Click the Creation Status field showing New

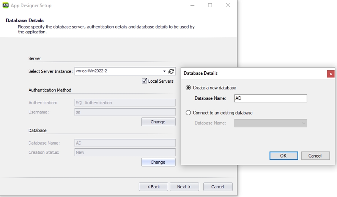(x=125, y=152)
